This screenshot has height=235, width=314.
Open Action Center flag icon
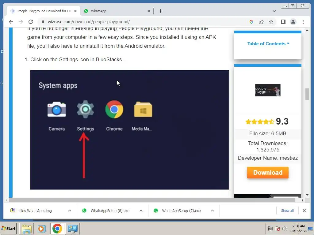tap(277, 228)
